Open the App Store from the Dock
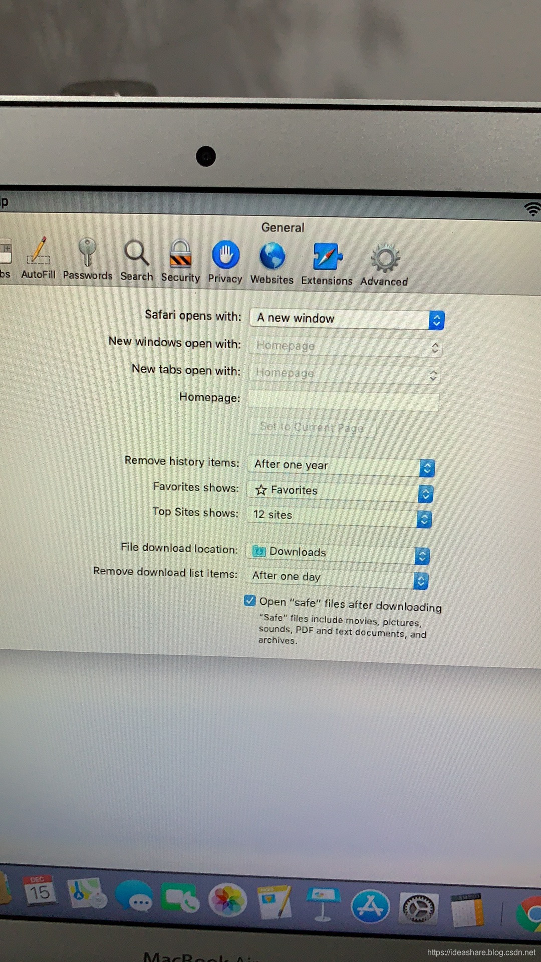This screenshot has width=541, height=962. (x=370, y=906)
